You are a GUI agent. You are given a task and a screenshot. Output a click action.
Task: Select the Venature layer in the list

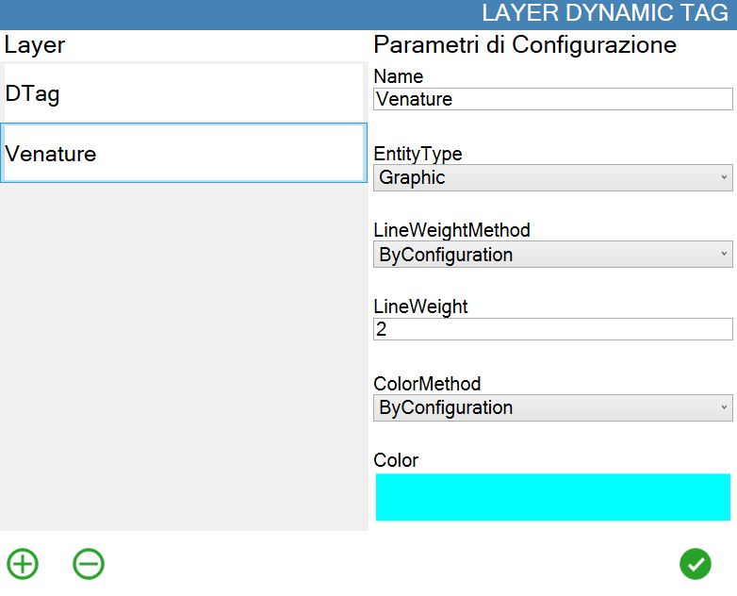pos(184,153)
